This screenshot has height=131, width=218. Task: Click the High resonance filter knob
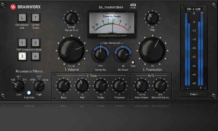coord(39,86)
